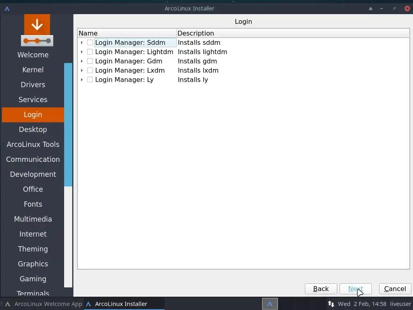Enable the Login Manager: Sddm checkbox
The image size is (413, 310).
click(90, 42)
